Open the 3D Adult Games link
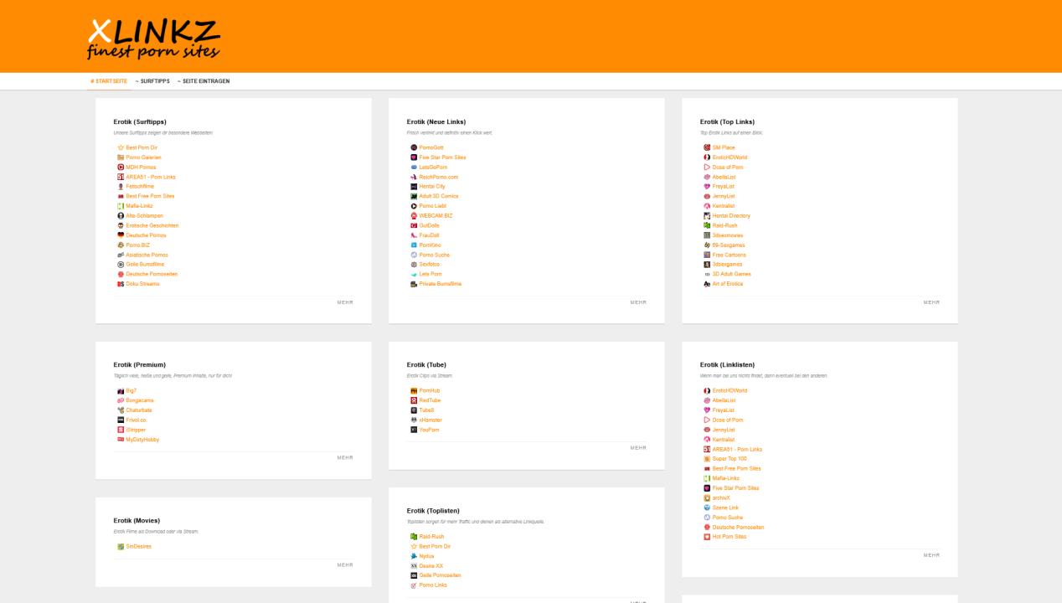This screenshot has height=603, width=1062. 732,274
